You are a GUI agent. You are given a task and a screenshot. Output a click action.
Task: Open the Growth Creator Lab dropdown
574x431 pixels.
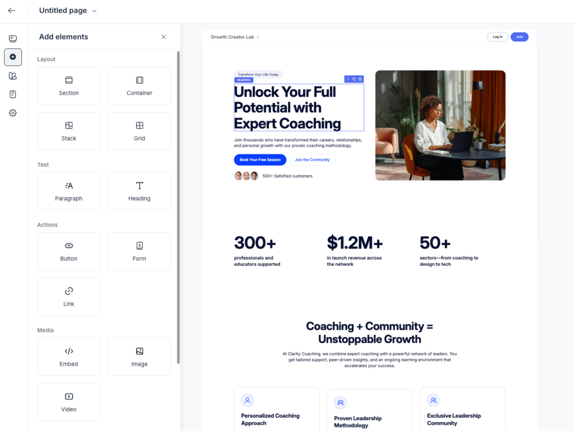click(x=235, y=38)
